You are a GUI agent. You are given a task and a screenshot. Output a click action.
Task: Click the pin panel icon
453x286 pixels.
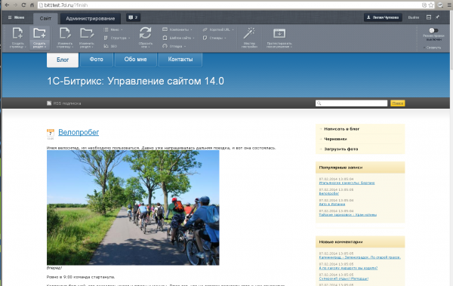pyautogui.click(x=438, y=17)
